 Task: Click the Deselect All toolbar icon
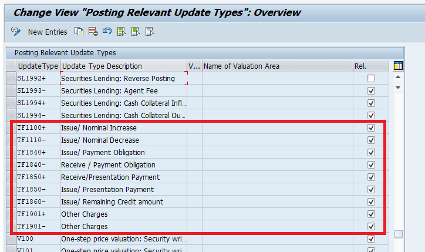pyautogui.click(x=149, y=32)
